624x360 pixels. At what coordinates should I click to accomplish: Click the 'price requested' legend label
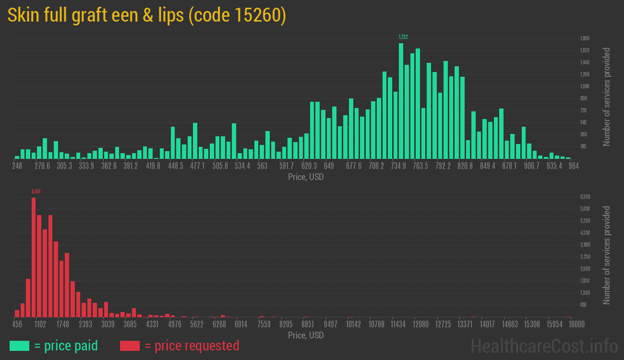192,346
